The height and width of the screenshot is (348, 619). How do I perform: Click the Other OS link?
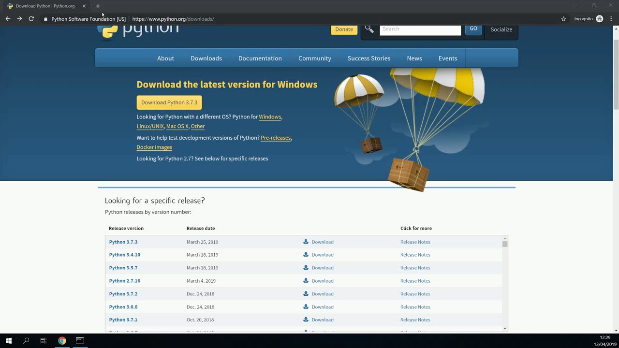pyautogui.click(x=198, y=126)
